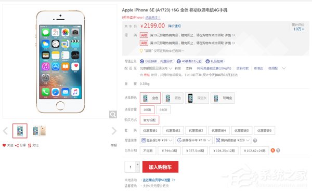Viewport: 312px width, 192px height.
Task: Click the heart 关注 follow icon
Action: tap(4, 145)
